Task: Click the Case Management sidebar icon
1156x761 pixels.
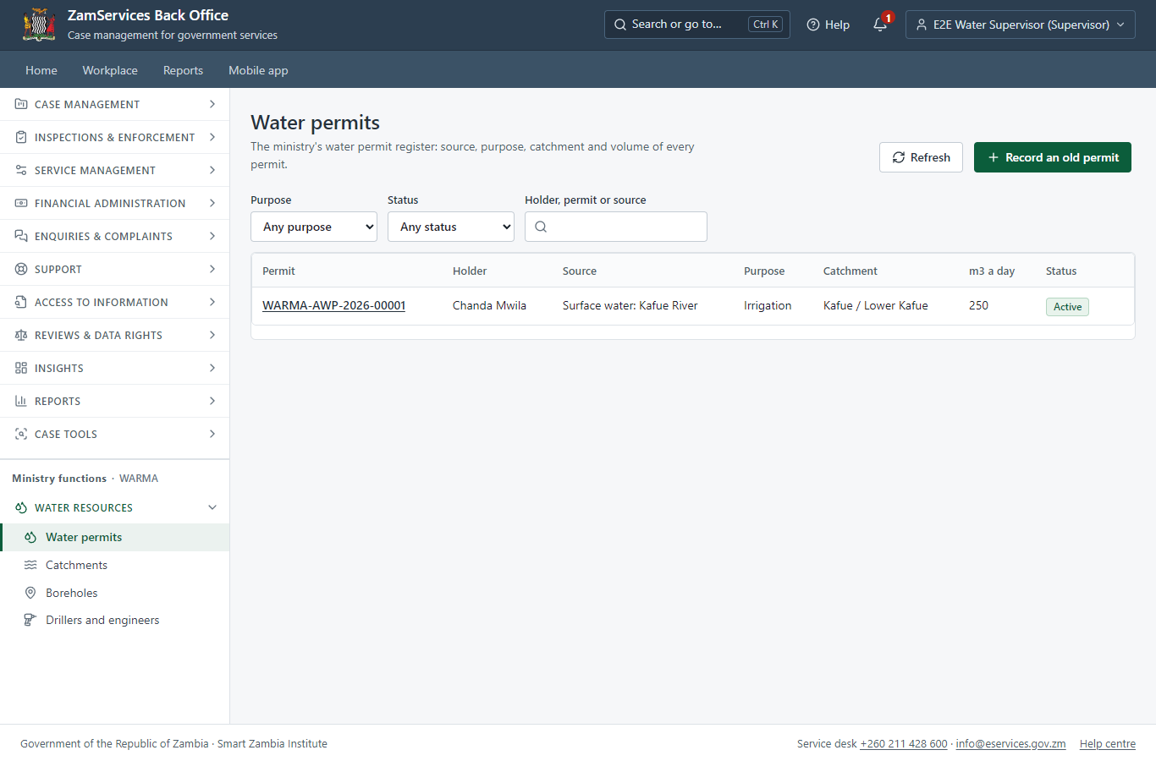Action: tap(21, 104)
